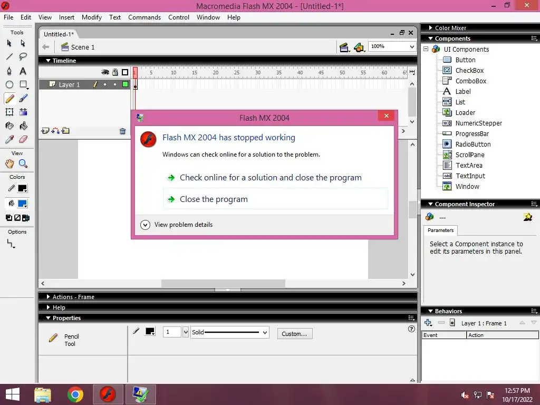540x405 pixels.
Task: Open toolbox blue Fill Color swatch
Action: [22, 204]
